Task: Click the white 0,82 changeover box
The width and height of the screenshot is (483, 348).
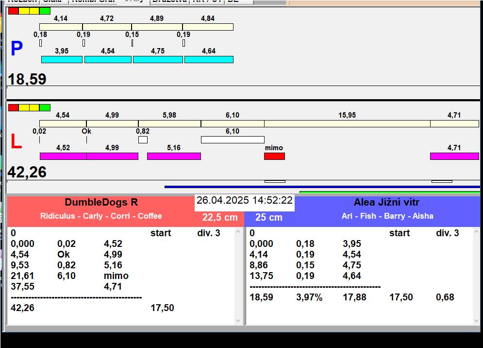Action: [143, 139]
